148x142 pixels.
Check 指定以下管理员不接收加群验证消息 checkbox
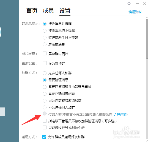tap(45, 121)
